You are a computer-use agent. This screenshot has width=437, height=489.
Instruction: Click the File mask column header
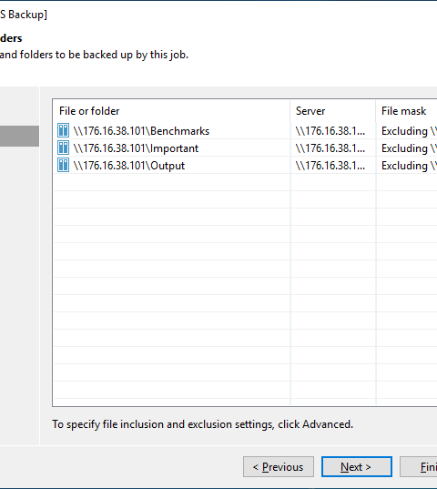click(x=406, y=111)
